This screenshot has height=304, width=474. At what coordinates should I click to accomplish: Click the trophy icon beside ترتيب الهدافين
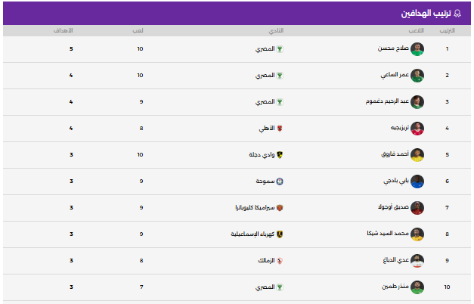click(x=461, y=14)
